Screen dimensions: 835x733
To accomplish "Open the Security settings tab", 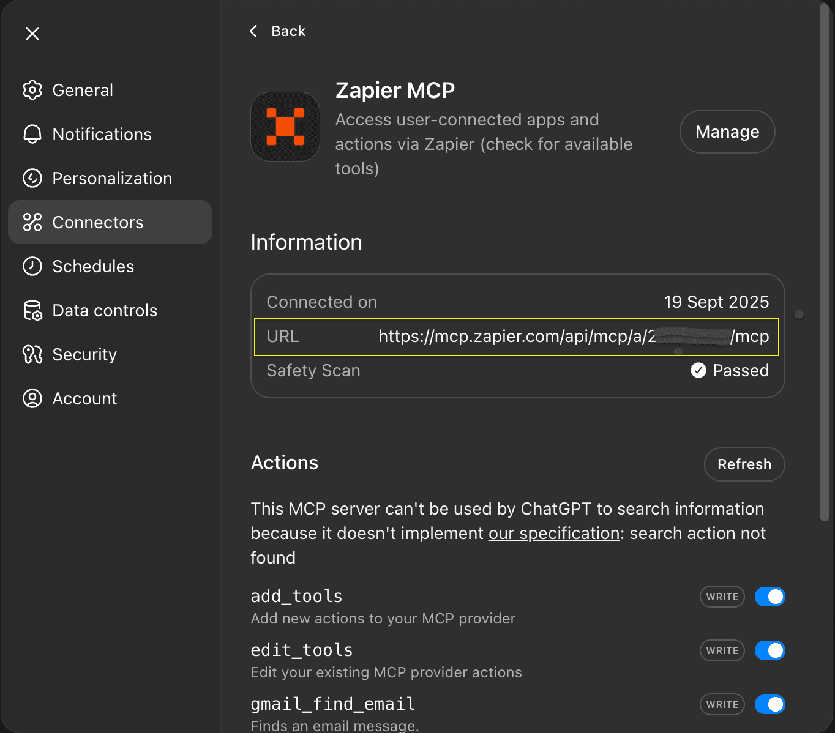I will 110,354.
